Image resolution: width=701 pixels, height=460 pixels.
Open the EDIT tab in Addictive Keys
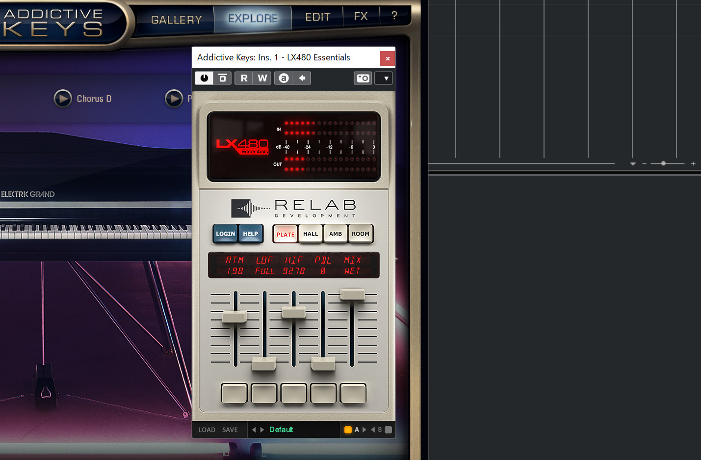click(318, 17)
